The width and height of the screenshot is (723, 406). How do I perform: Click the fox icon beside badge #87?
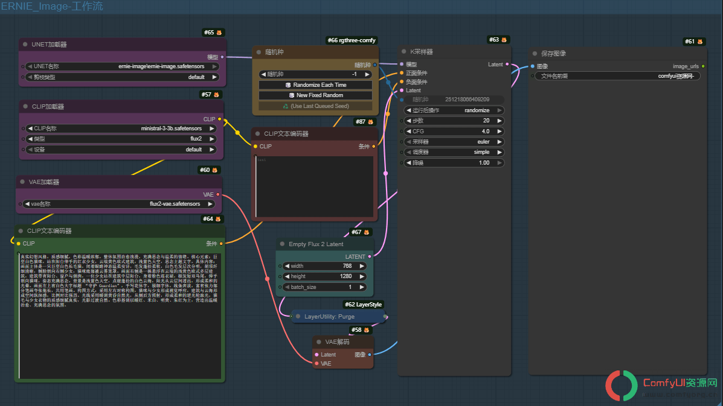[370, 122]
